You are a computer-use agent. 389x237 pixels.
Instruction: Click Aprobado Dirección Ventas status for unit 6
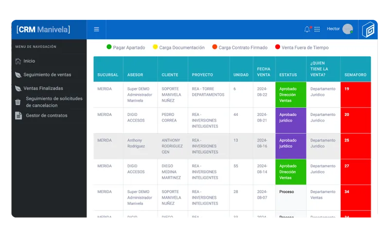pyautogui.click(x=291, y=95)
